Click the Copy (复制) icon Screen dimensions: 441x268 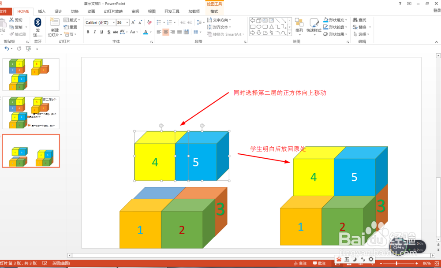click(x=11, y=27)
